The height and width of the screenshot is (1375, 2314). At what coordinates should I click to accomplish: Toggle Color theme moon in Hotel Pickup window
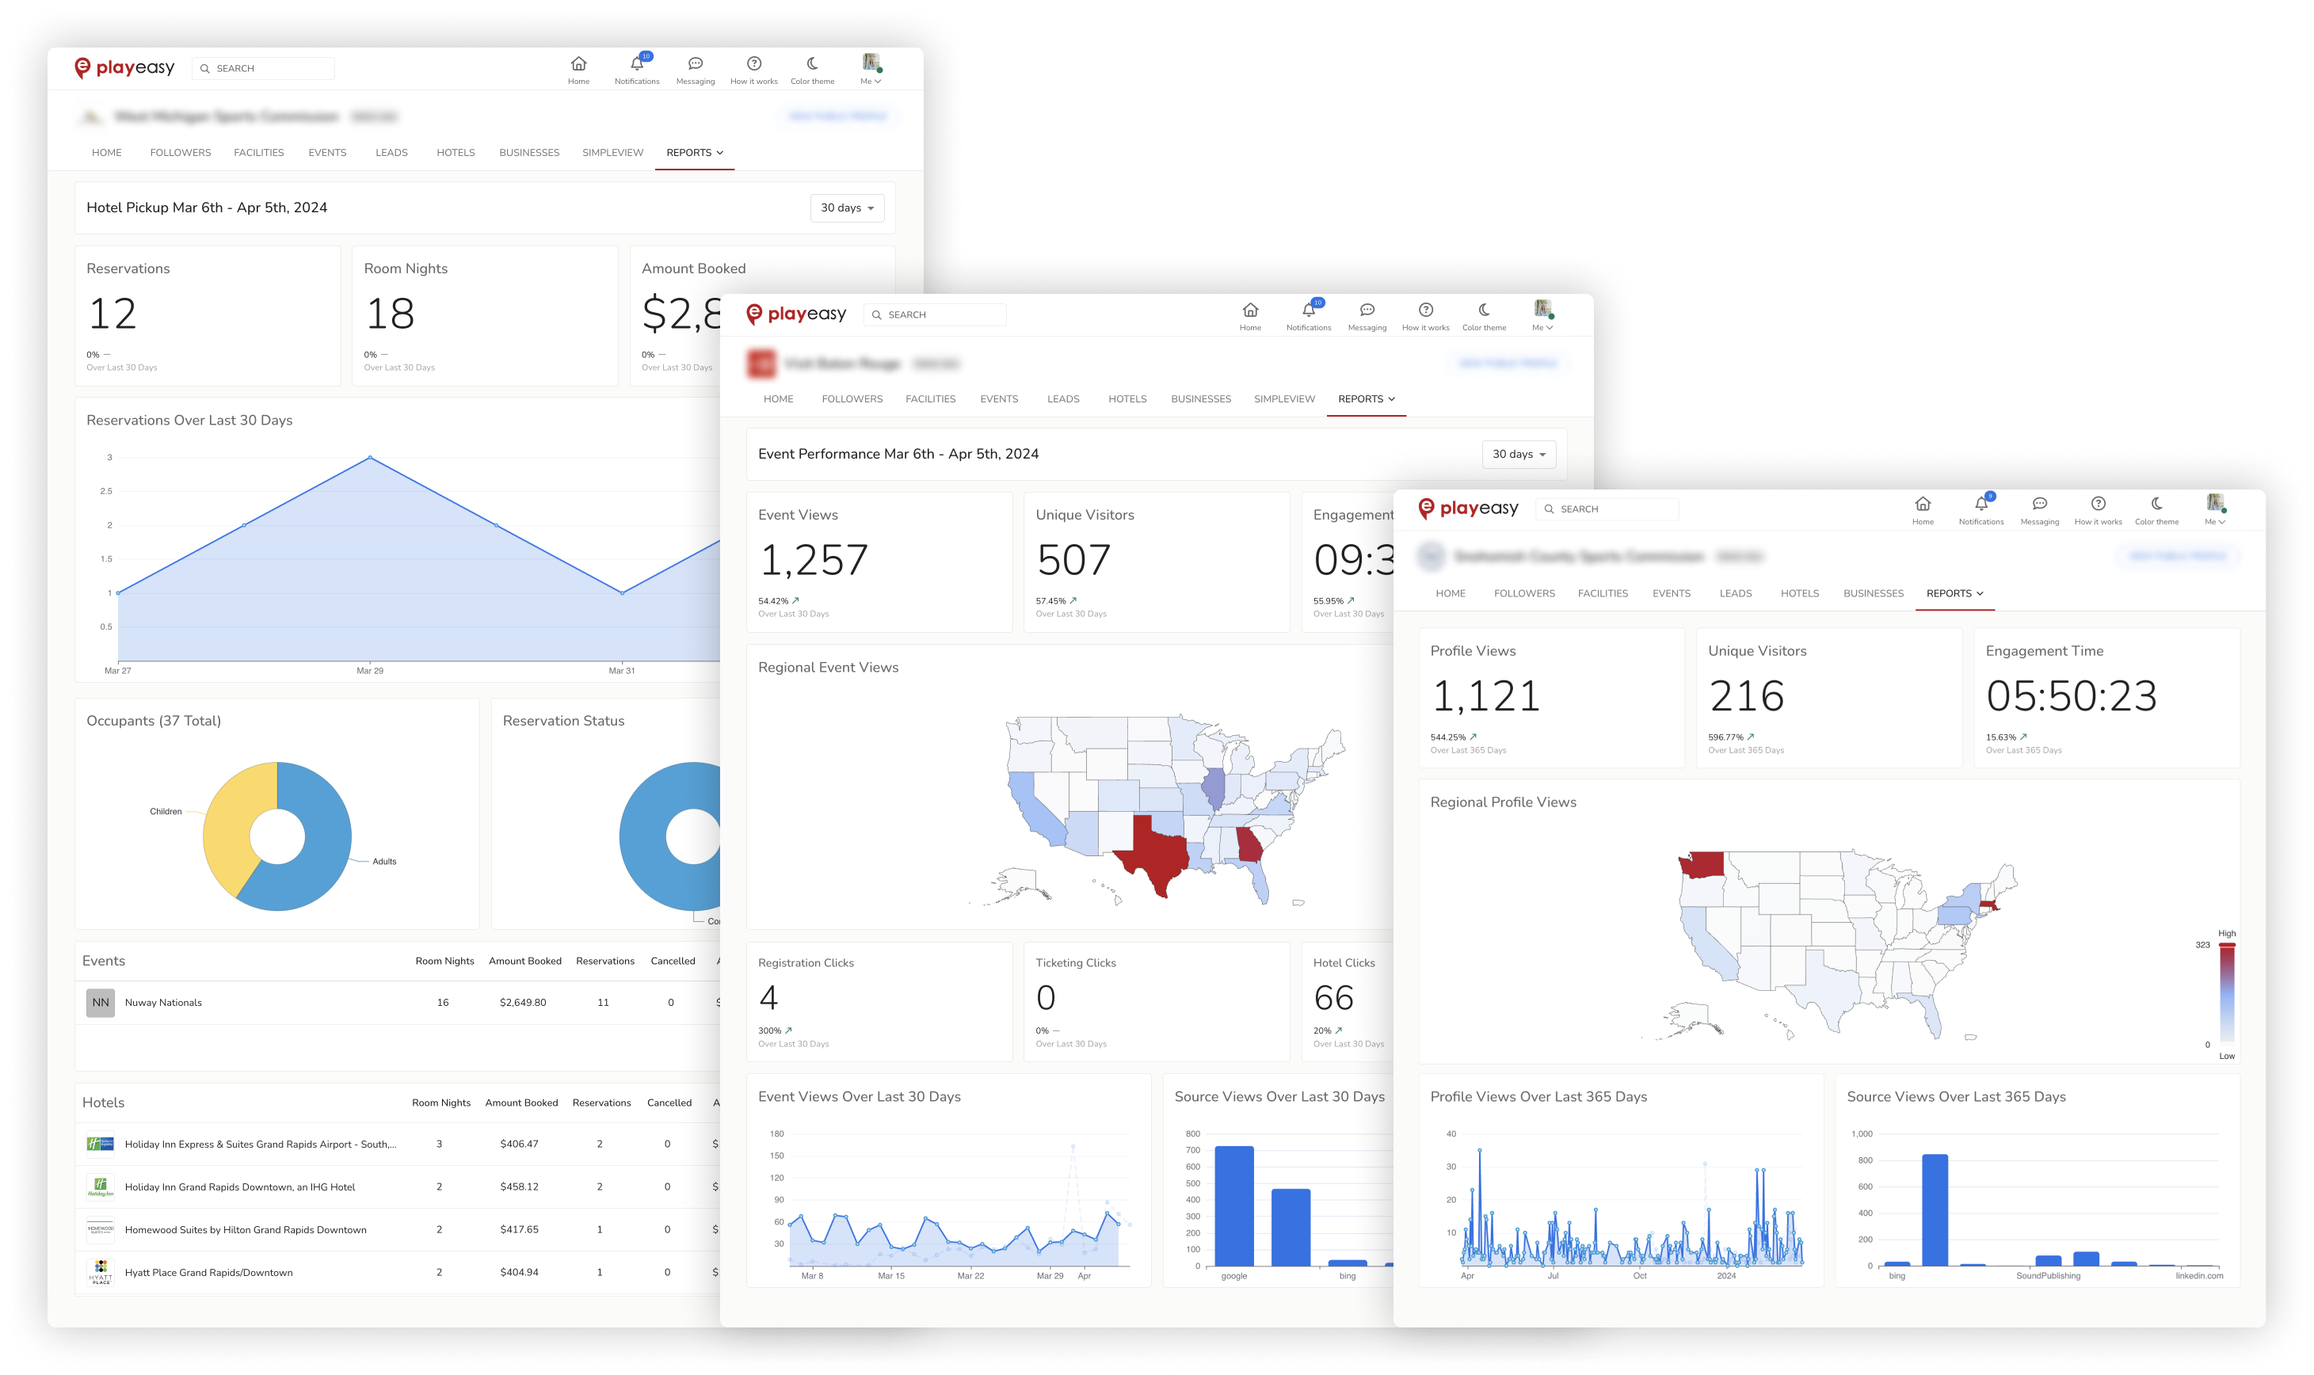click(x=812, y=64)
